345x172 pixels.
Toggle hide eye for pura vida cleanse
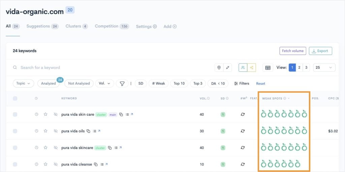point(56,164)
